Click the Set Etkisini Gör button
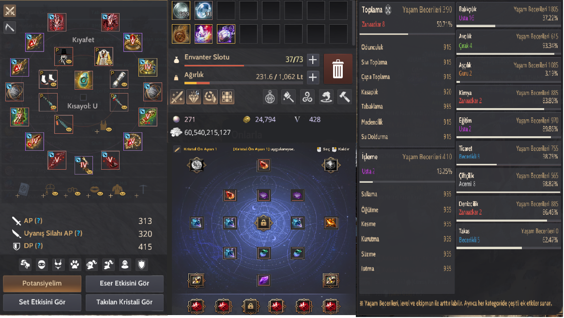Viewport: 564px width, 318px height. point(42,302)
